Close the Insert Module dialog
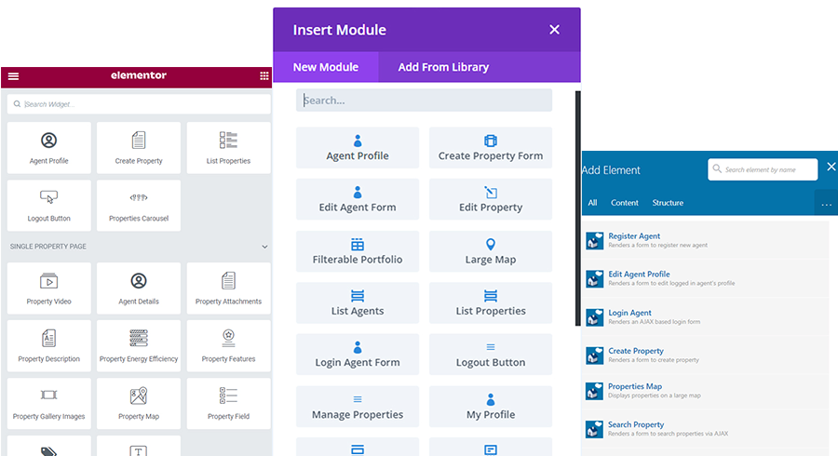This screenshot has height=456, width=838. tap(554, 30)
